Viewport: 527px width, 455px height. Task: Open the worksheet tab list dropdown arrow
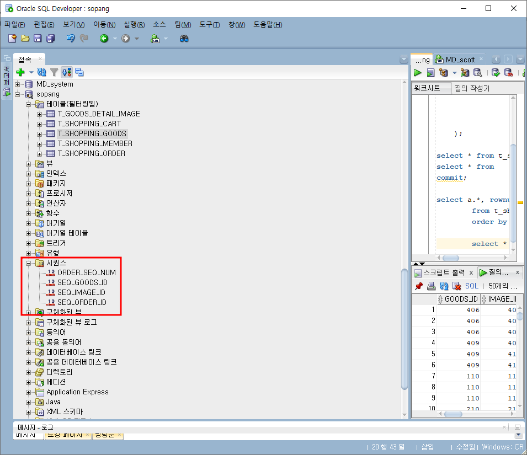tap(520, 60)
